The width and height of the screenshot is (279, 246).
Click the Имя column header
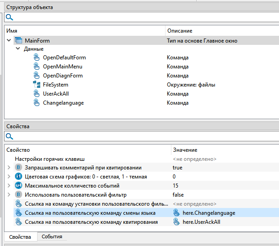(x=12, y=31)
